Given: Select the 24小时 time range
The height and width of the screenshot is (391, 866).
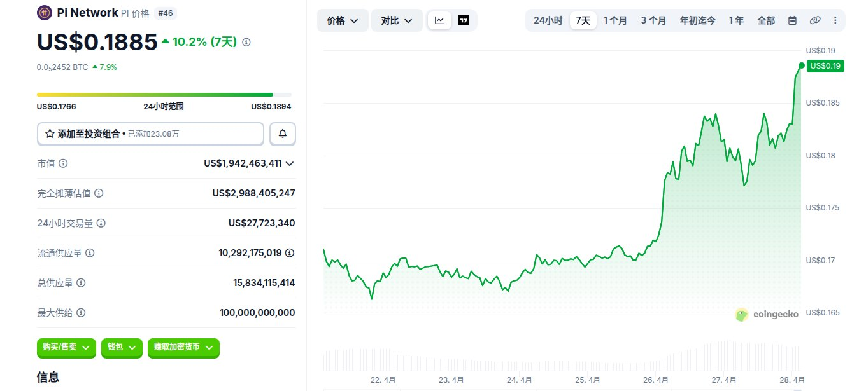Looking at the screenshot, I should [548, 20].
